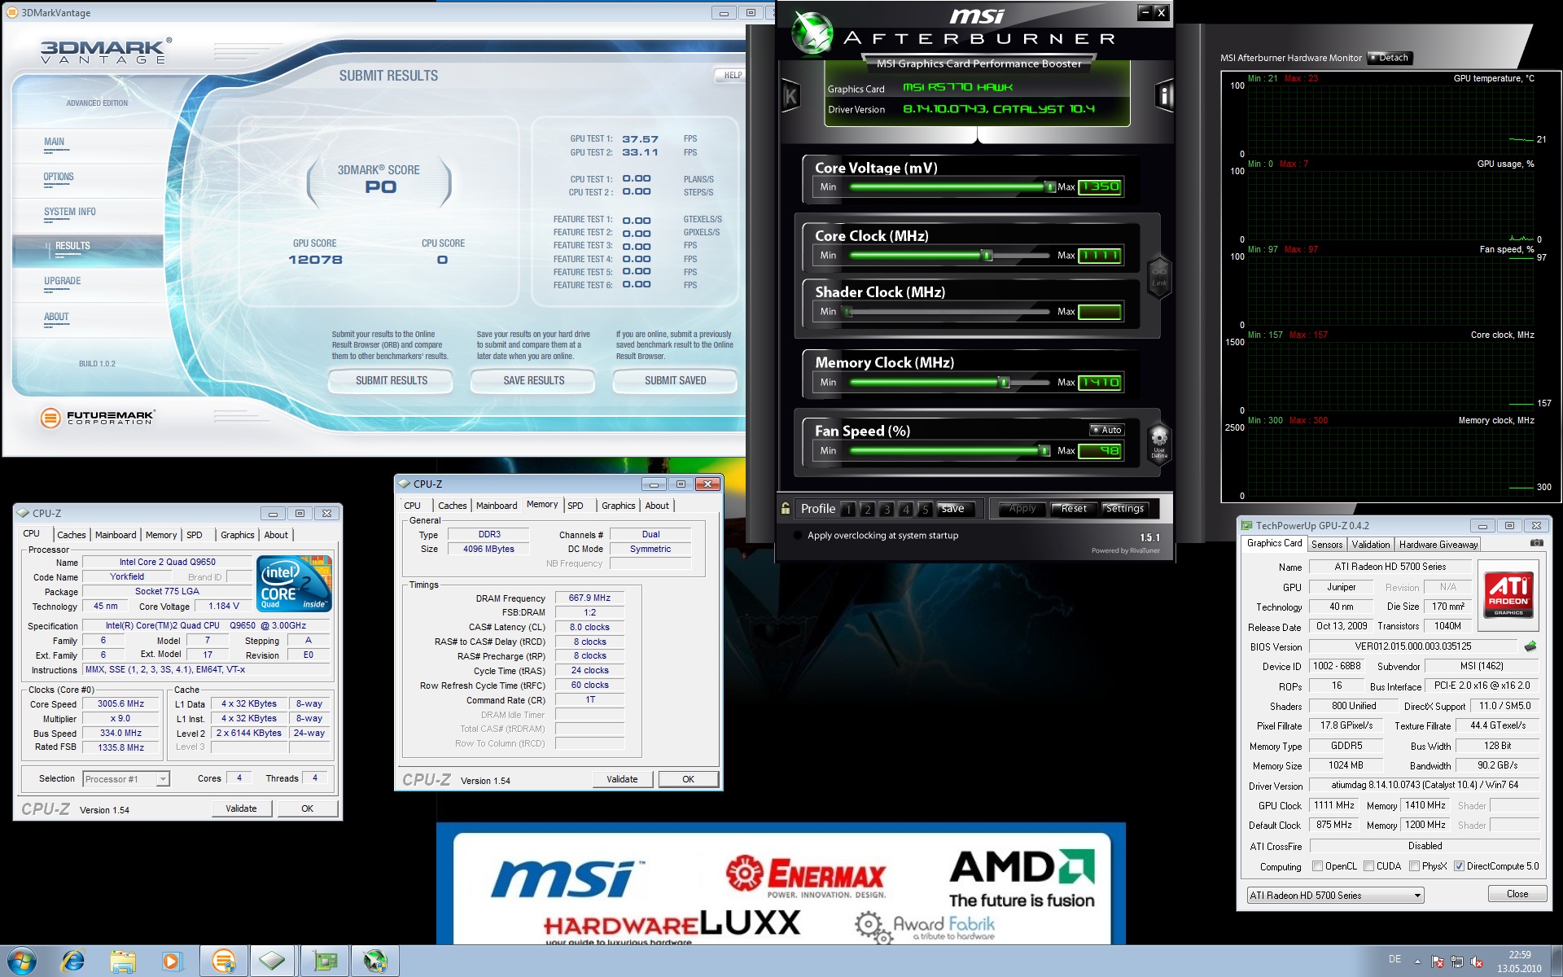This screenshot has width=1563, height=977.
Task: Click HELP in 3DMark Vantage
Action: (733, 75)
